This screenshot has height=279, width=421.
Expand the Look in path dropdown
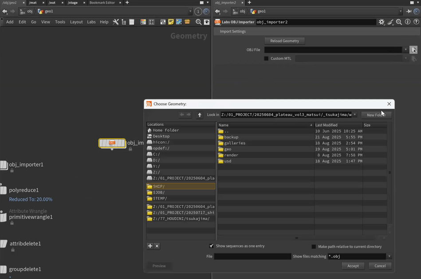pyautogui.click(x=354, y=115)
